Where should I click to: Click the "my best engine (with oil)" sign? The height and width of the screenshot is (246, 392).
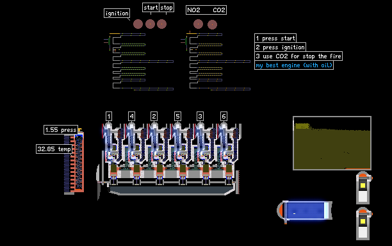tap(294, 65)
